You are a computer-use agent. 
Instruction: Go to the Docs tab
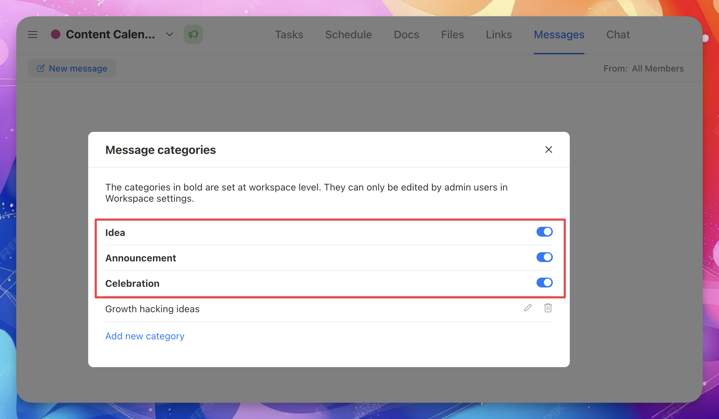(x=406, y=35)
